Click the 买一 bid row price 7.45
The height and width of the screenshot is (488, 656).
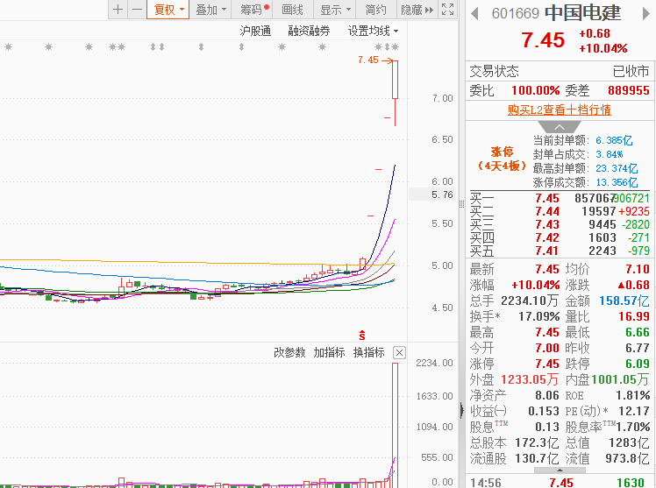[547, 199]
